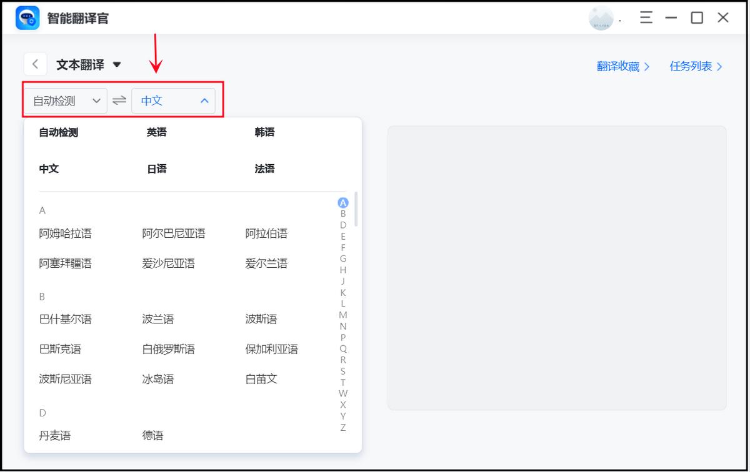Open the hamburger menu in the title bar
The width and height of the screenshot is (750, 472).
tap(646, 17)
